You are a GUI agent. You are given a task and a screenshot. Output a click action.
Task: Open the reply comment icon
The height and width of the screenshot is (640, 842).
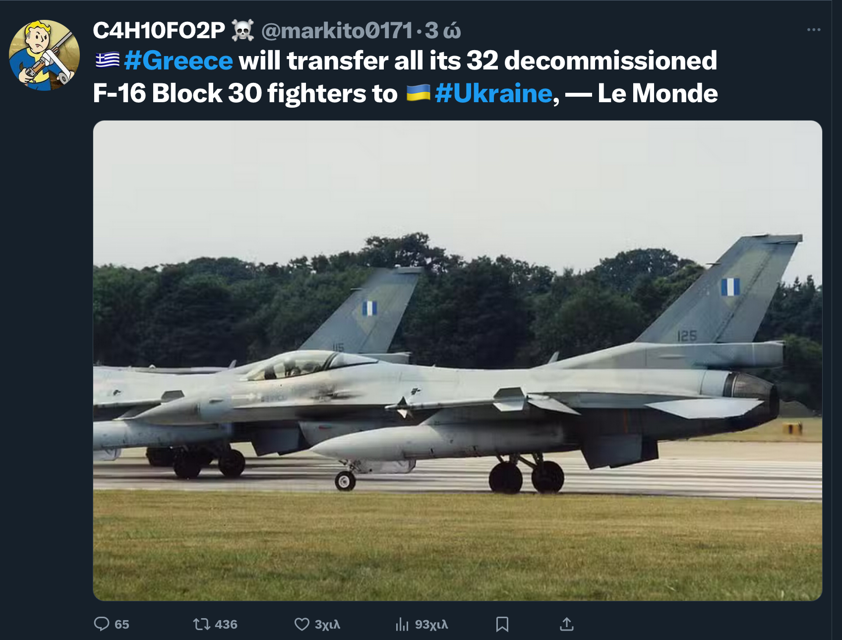pos(102,624)
